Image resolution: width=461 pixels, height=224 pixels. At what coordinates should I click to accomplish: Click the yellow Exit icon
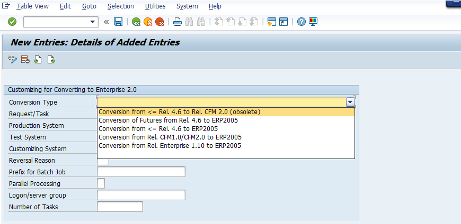tap(148, 22)
